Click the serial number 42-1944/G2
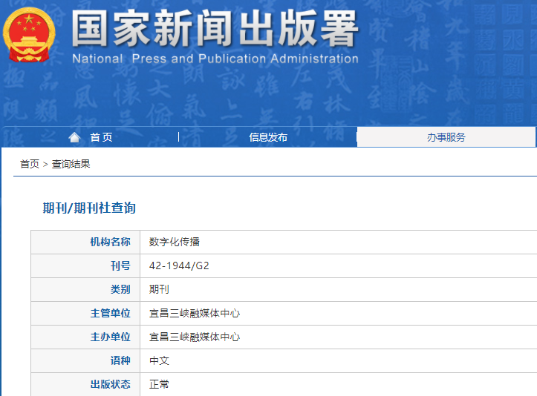This screenshot has height=396, width=537. [179, 265]
